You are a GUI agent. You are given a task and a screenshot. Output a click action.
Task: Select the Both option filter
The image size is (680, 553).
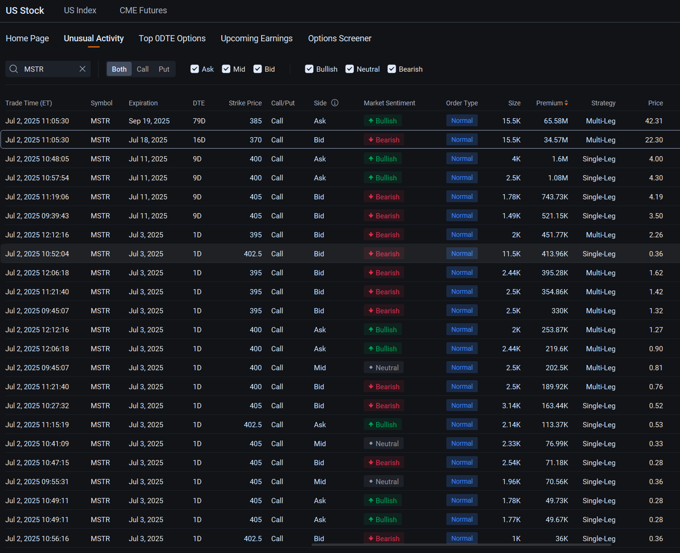point(119,69)
